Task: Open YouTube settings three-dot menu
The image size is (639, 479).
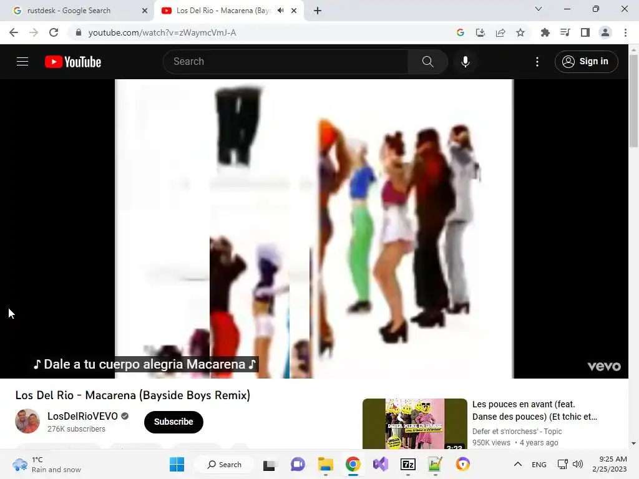Action: pos(537,62)
